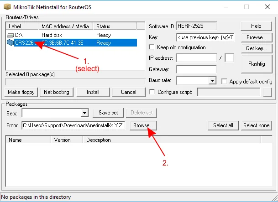The image size is (278, 202).
Task: Toggle Apply default config checkbox
Action: tap(224, 81)
